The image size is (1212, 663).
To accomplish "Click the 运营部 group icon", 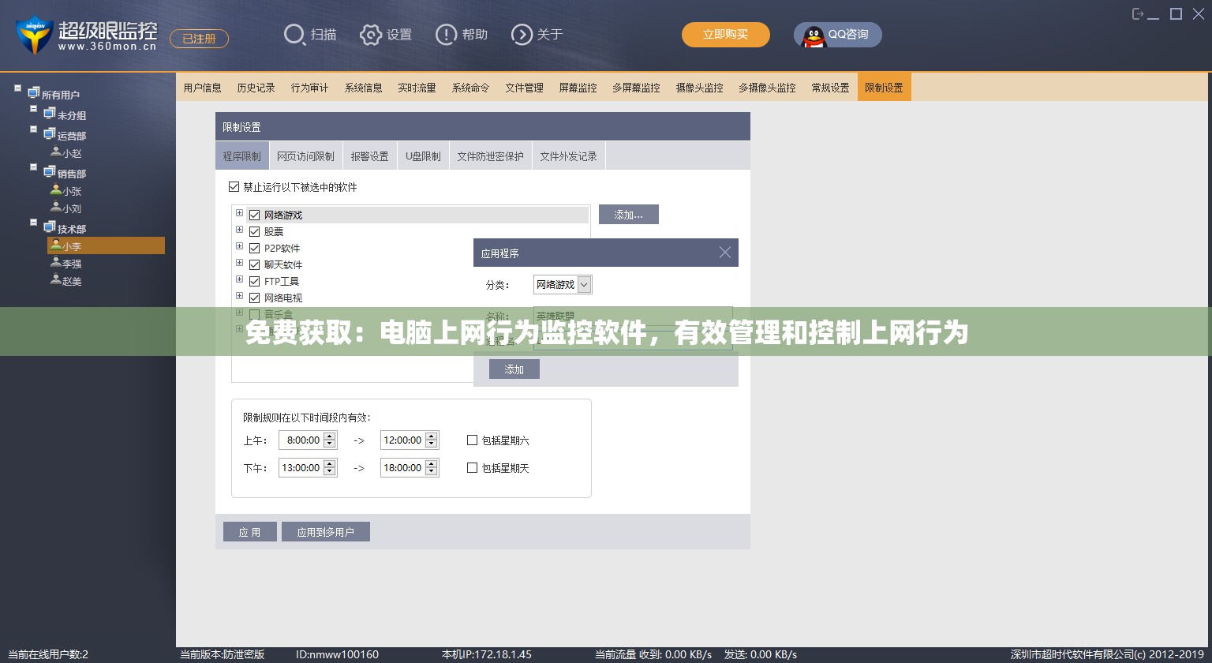I will tap(49, 134).
